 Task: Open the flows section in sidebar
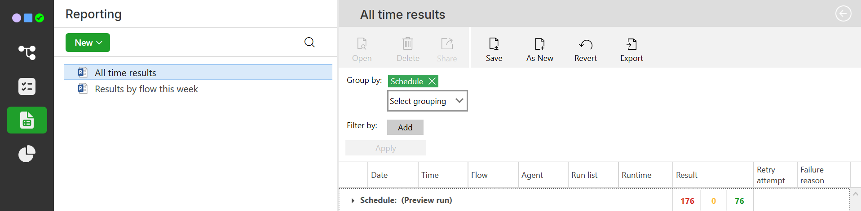(27, 52)
